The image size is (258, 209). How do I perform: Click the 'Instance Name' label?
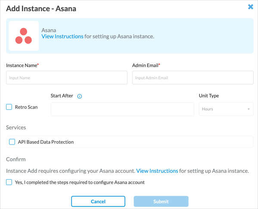[21, 65]
